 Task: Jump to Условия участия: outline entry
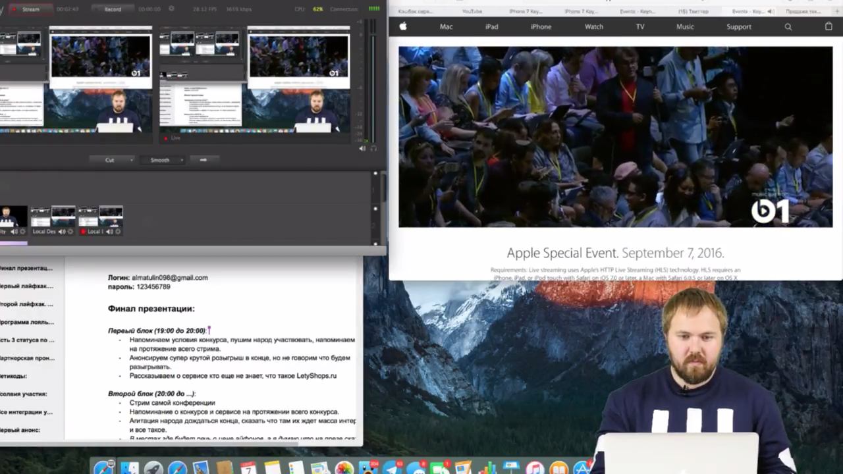(x=24, y=394)
